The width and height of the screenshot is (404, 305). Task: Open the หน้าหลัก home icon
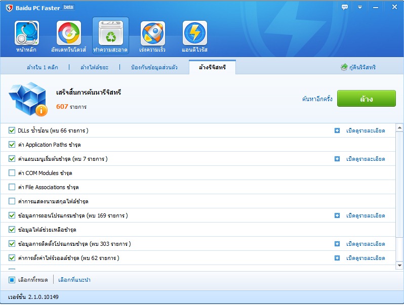pos(27,33)
